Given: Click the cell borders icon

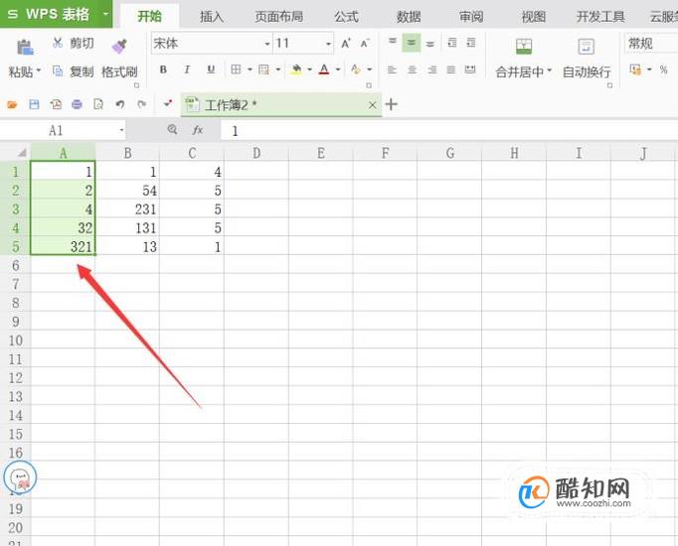Looking at the screenshot, I should coord(236,69).
